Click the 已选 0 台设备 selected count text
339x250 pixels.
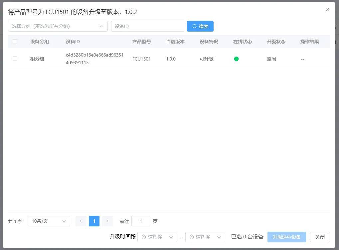point(247,237)
